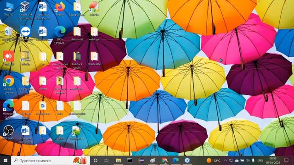Open the ENG language selector
Viewport: 294px width, 165px height.
click(260, 160)
